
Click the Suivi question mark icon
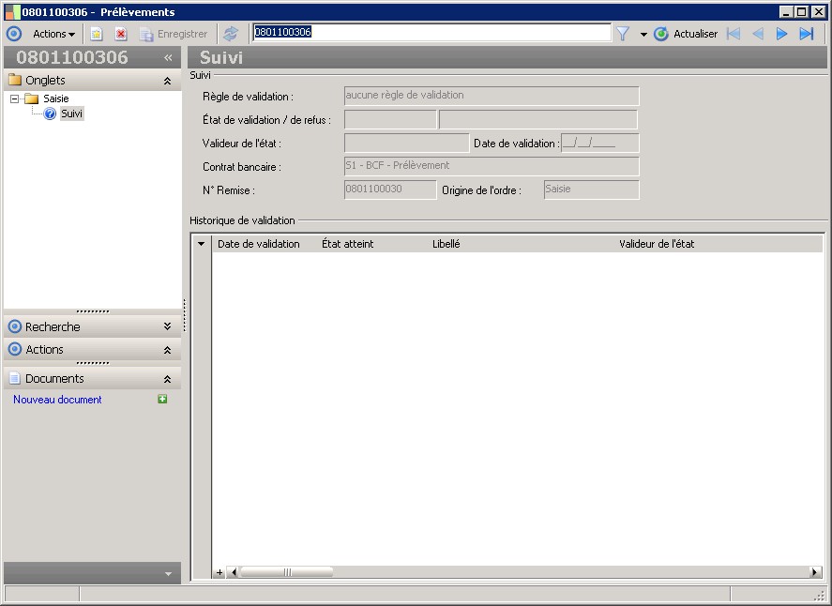pyautogui.click(x=50, y=114)
